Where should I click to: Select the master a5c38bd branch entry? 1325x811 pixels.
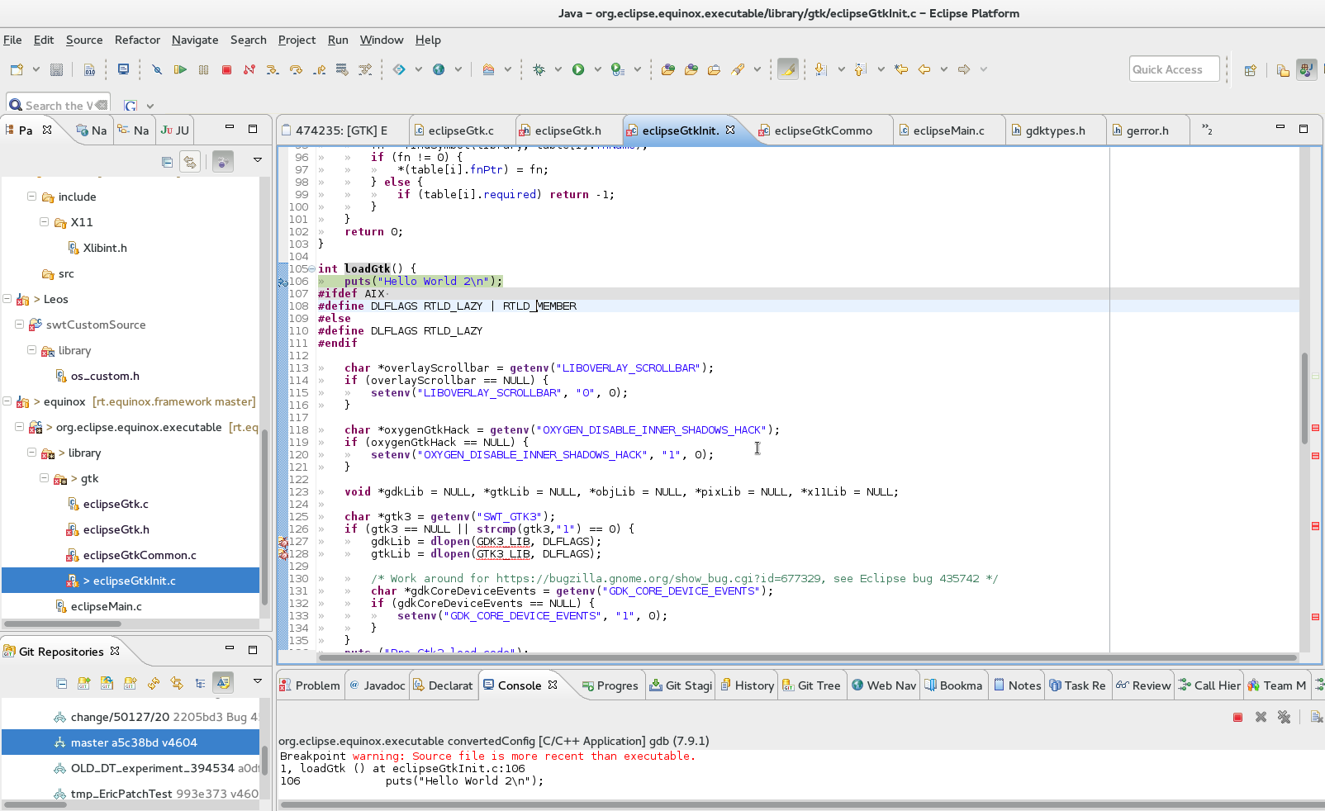132,742
